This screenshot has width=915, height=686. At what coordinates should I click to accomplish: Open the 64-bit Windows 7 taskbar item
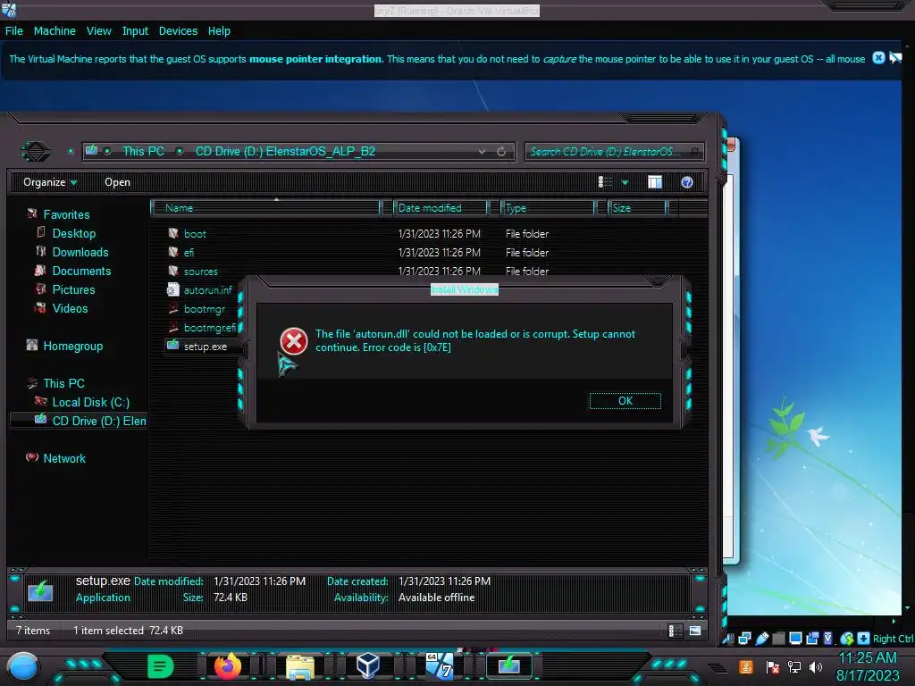(x=439, y=666)
